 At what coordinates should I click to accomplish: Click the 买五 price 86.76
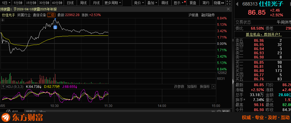click(259, 79)
